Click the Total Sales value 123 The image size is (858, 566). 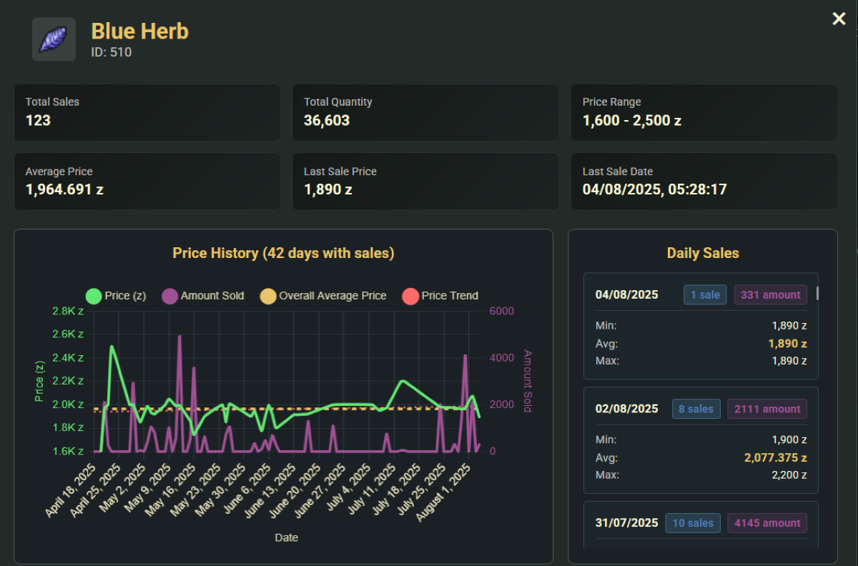[x=38, y=120]
